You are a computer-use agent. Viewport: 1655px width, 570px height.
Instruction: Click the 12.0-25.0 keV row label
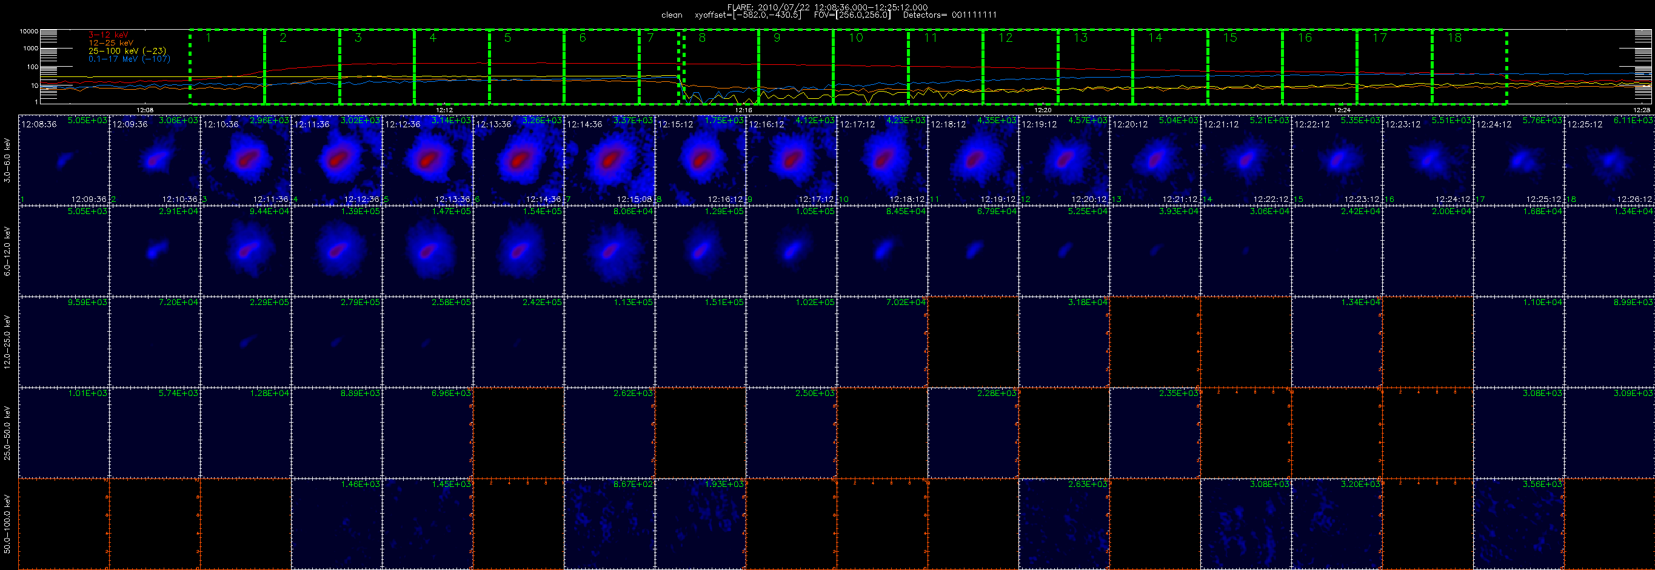tap(7, 342)
